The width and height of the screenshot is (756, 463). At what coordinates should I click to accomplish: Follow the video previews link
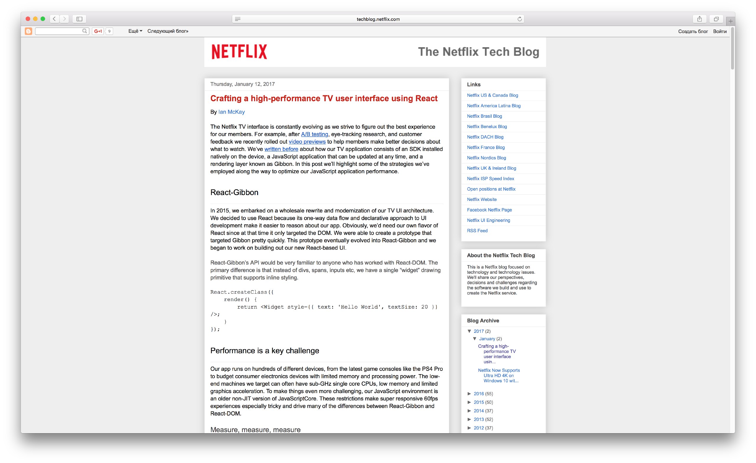(307, 142)
